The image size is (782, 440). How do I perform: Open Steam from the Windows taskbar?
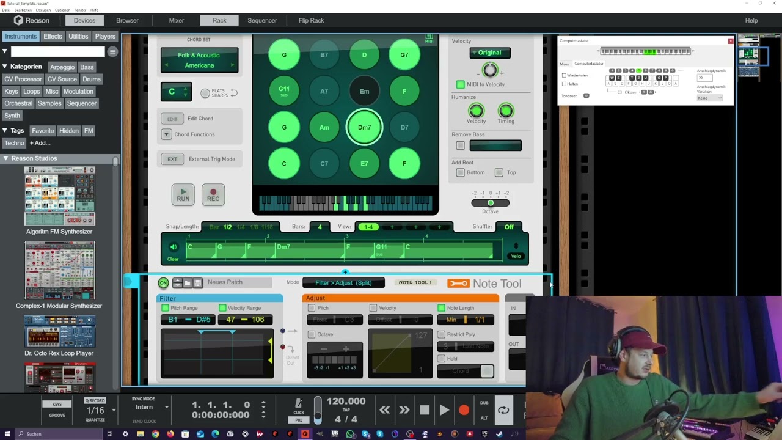(499, 434)
